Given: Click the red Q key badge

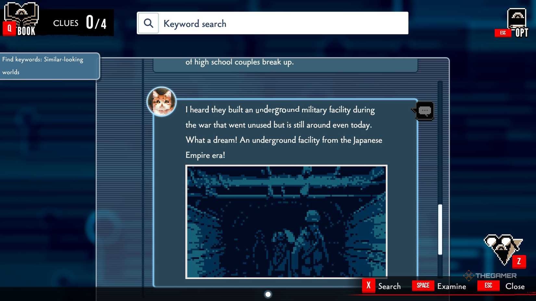Looking at the screenshot, I should coord(9,29).
